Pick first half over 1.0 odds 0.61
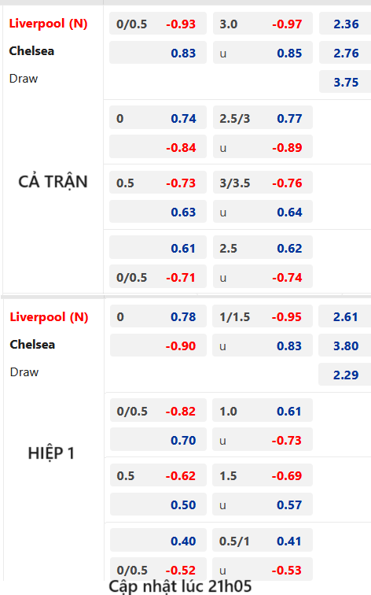Screen dimensions: 371x595 (263, 410)
